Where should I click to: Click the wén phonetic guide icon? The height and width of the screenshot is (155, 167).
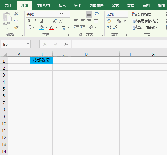tap(64, 27)
